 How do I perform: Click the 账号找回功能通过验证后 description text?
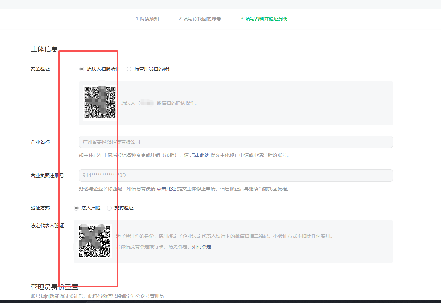click(x=97, y=296)
